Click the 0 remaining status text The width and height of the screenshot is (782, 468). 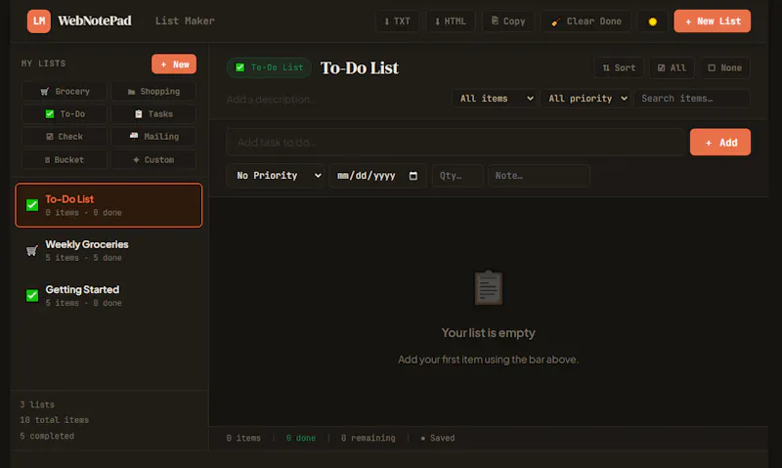pyautogui.click(x=369, y=438)
